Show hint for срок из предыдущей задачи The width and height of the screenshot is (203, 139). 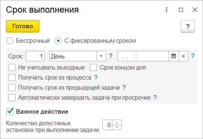click(124, 87)
